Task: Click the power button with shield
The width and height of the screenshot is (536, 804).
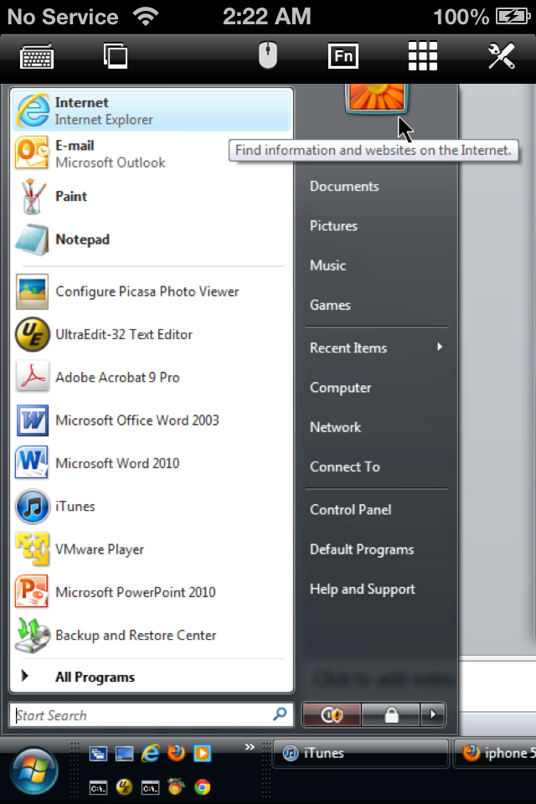Action: (332, 714)
